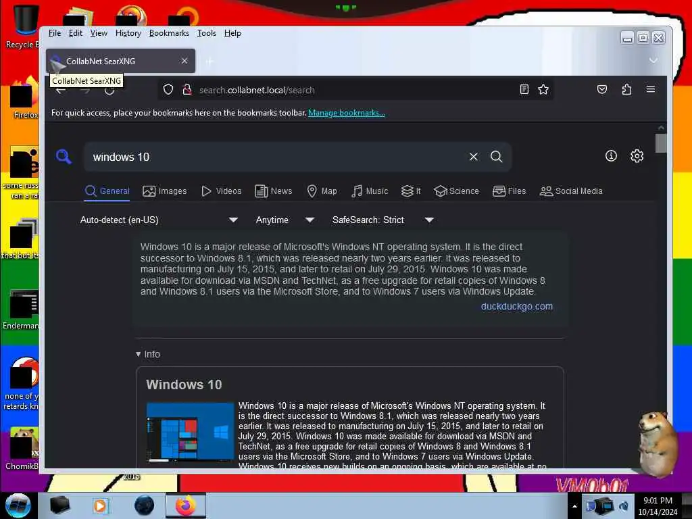
Task: Switch to the Files category
Action: coord(510,191)
